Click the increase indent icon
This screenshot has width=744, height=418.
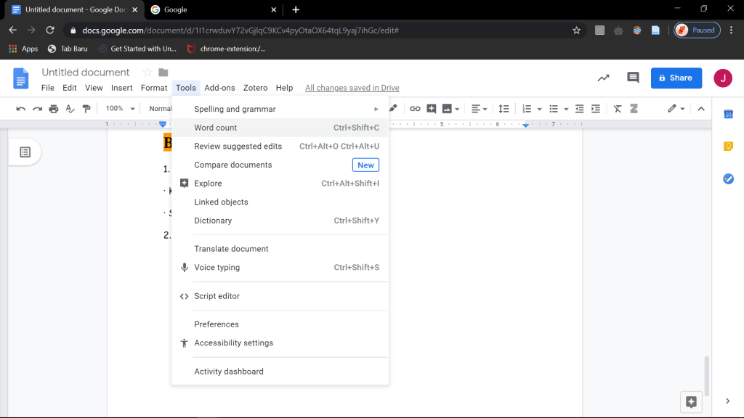(596, 109)
